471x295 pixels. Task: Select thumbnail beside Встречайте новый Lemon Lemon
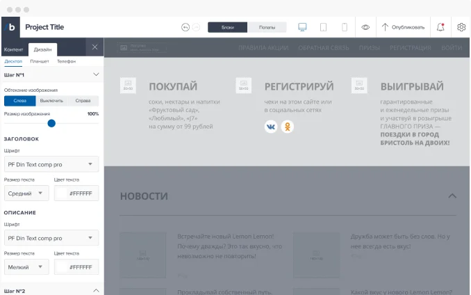click(x=143, y=255)
